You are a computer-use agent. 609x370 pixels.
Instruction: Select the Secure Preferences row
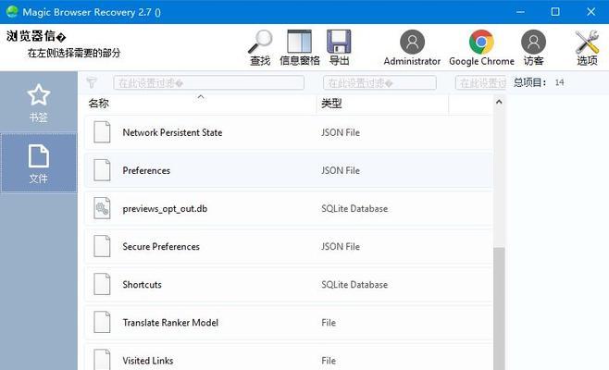click(x=288, y=247)
